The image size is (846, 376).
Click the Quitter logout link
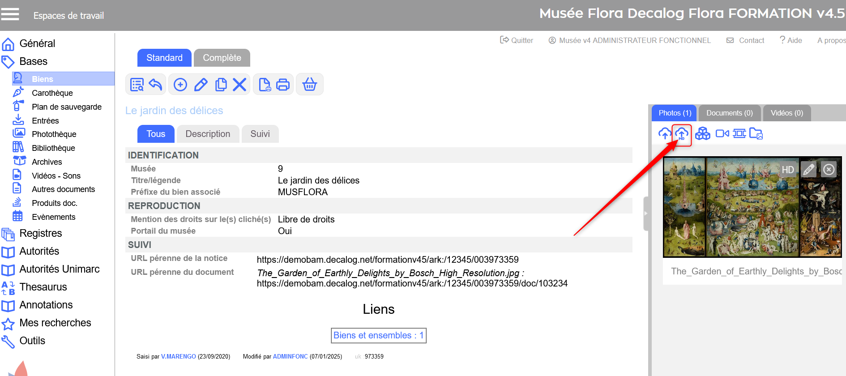[x=517, y=40]
